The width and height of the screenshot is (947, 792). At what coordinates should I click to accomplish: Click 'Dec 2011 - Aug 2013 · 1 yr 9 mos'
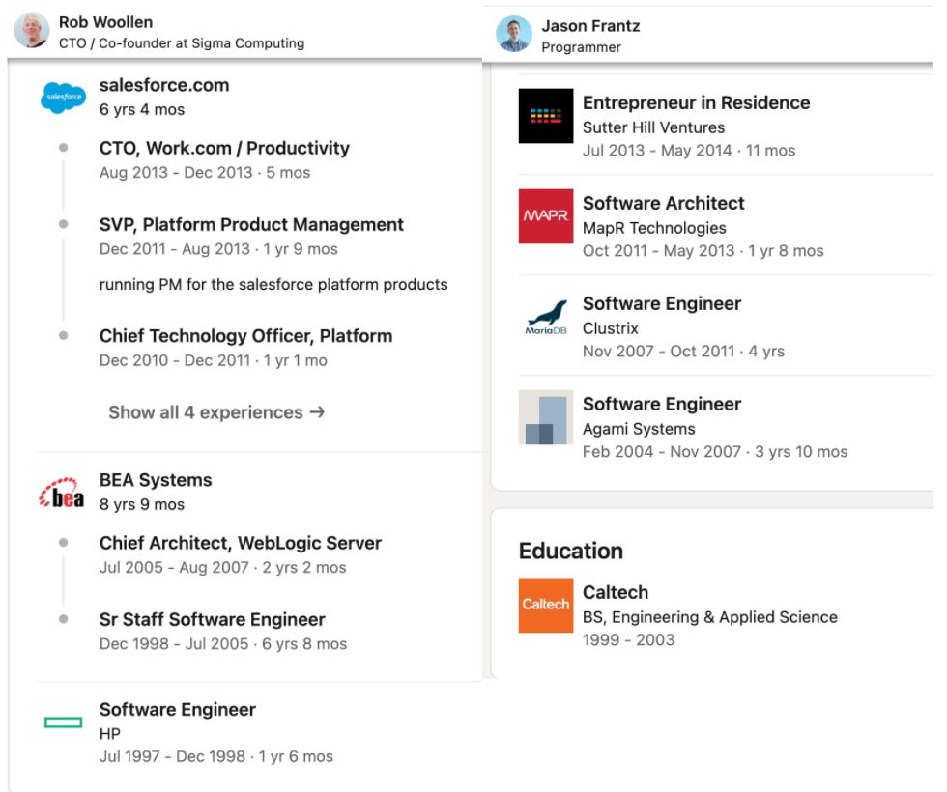[x=218, y=249]
